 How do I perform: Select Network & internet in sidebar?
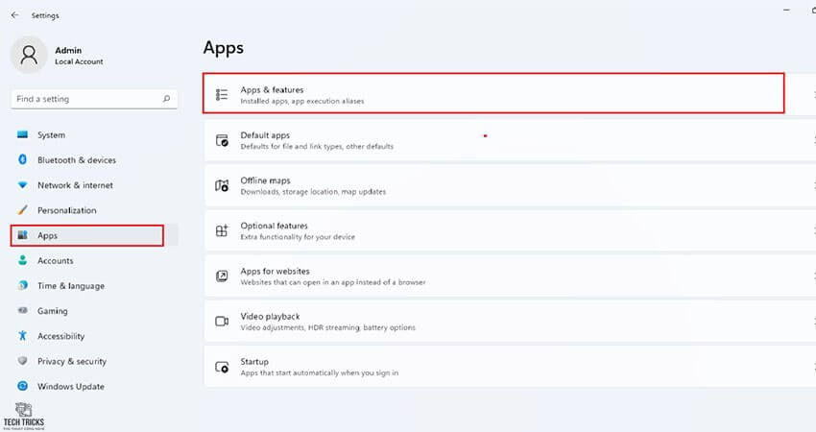pos(95,185)
